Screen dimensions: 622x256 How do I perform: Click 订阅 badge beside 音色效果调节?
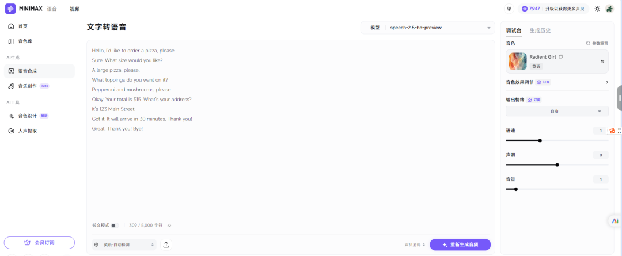point(544,82)
